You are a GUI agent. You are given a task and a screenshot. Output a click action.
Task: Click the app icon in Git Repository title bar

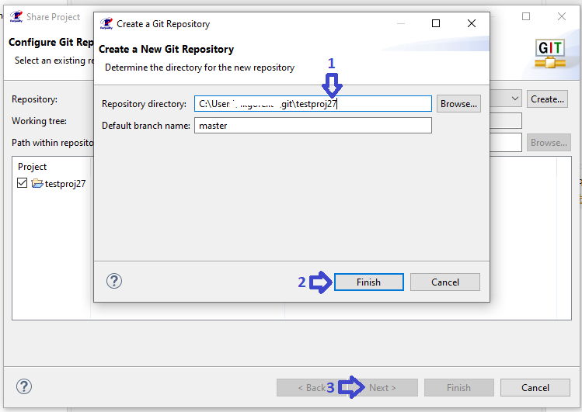pyautogui.click(x=106, y=24)
